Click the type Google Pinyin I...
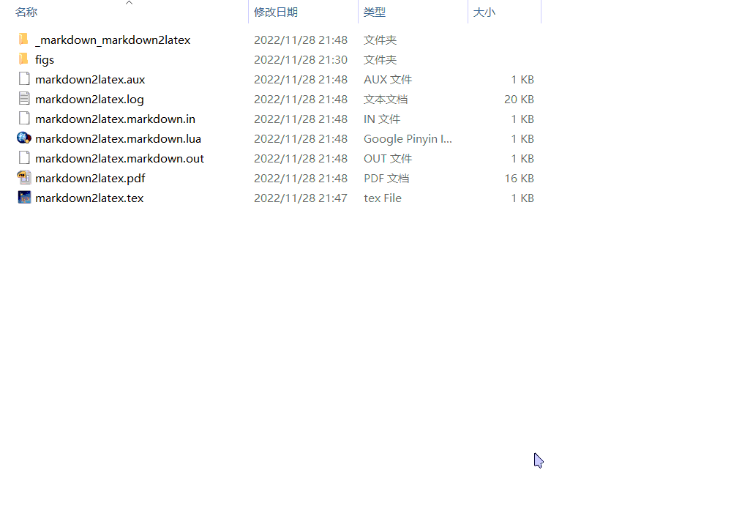 coord(408,139)
